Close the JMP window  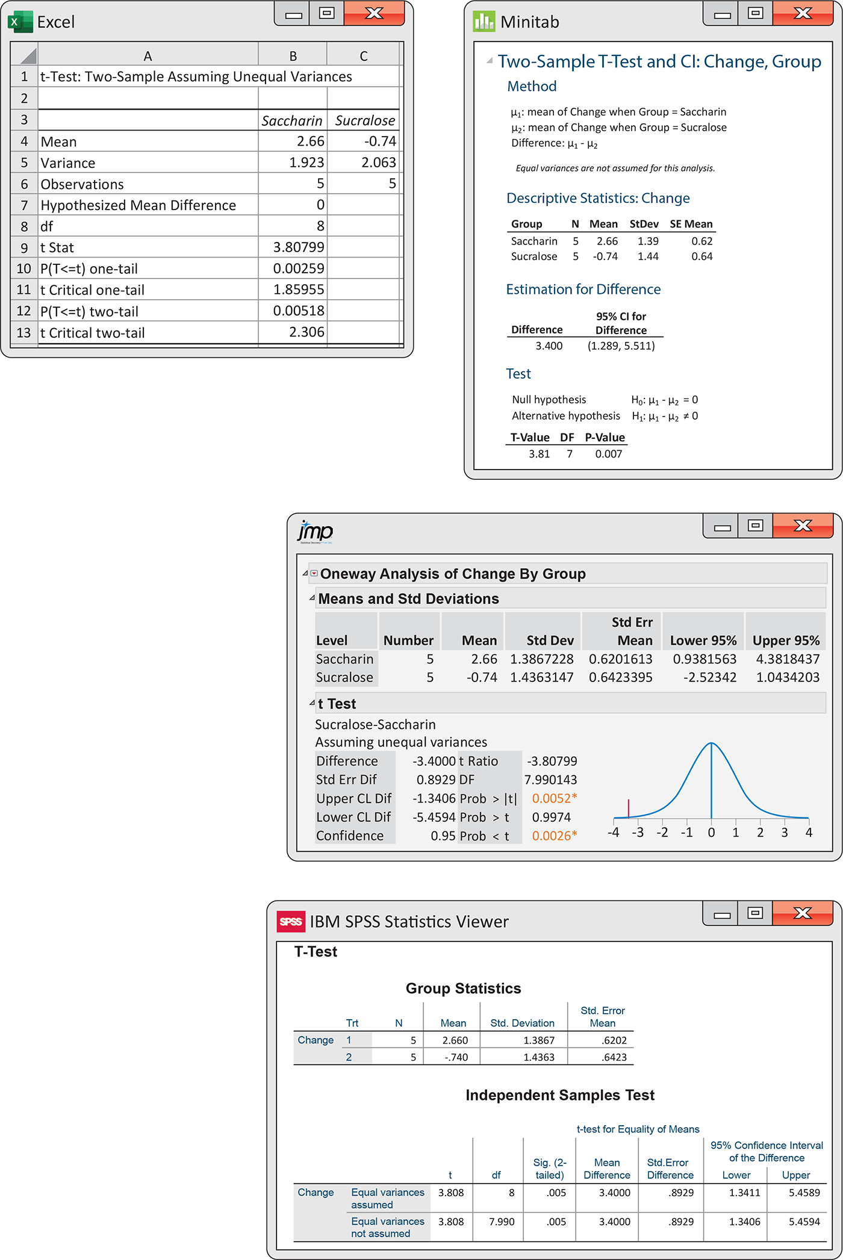pos(803,526)
